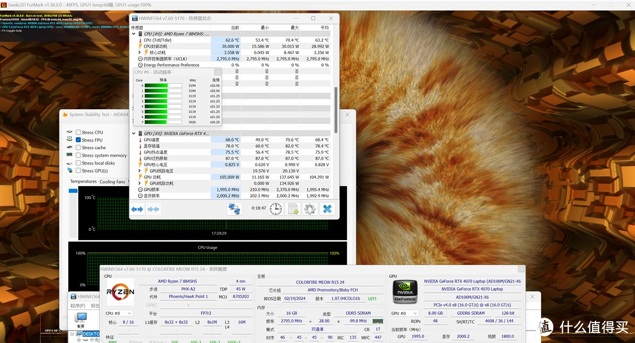Click the blue temperature legend bar in AIDA64

73,190
